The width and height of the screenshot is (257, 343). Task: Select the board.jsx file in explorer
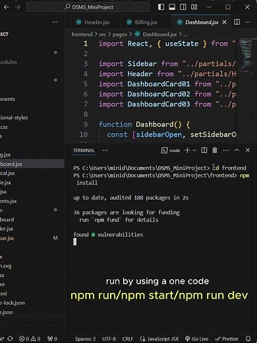32,164
